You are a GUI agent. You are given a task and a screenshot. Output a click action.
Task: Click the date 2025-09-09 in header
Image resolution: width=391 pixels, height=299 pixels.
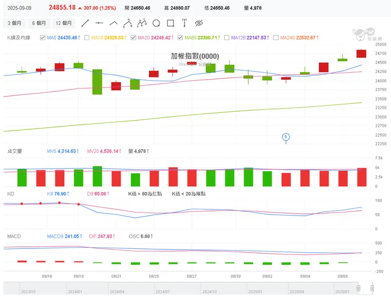click(20, 8)
